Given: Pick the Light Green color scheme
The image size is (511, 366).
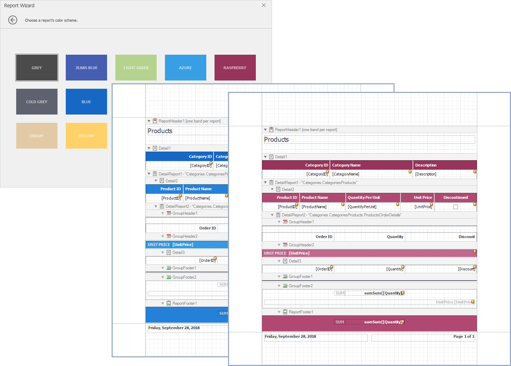Looking at the screenshot, I should 136,67.
